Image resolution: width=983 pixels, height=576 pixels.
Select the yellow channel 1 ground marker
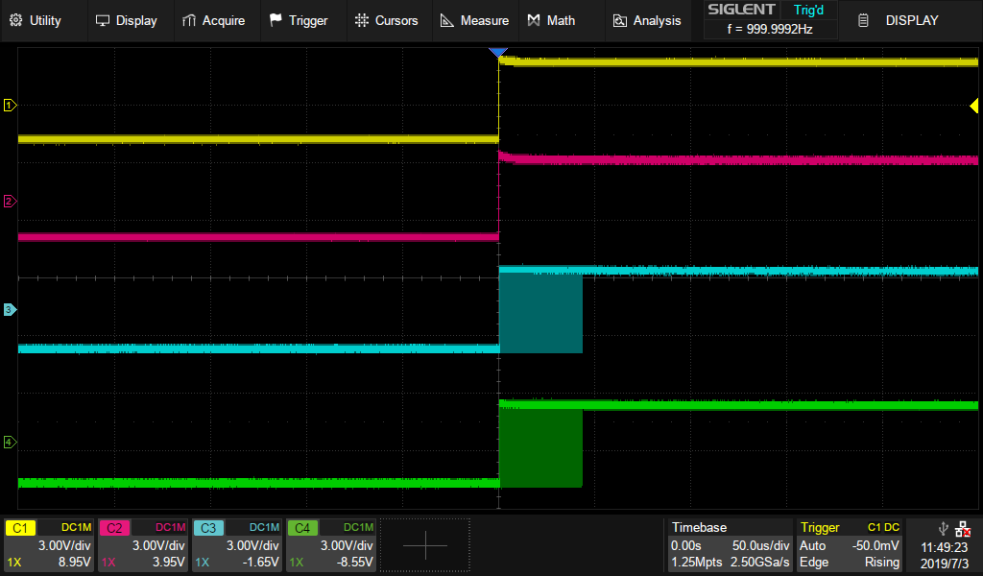[10, 106]
